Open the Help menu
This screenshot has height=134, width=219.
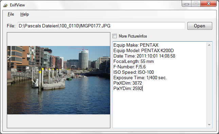(24, 14)
